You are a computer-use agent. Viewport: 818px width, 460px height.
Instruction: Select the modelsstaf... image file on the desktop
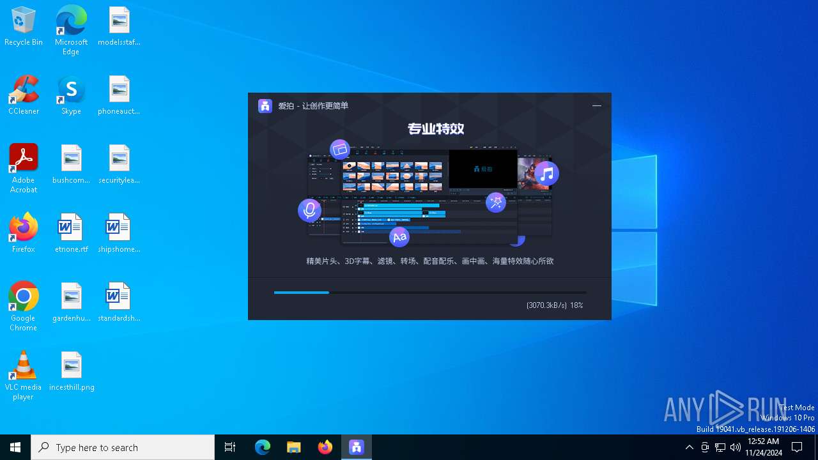[x=119, y=27]
